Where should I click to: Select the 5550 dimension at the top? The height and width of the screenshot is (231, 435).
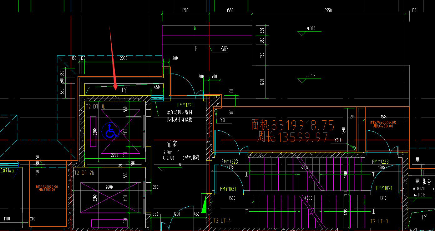tap(328, 11)
